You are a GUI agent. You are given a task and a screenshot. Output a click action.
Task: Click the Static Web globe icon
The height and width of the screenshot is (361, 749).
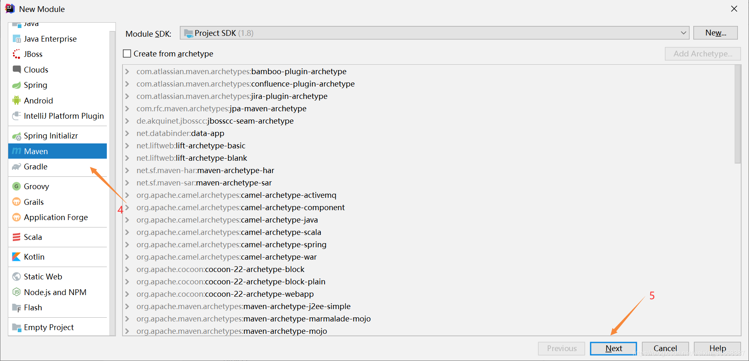coord(16,277)
